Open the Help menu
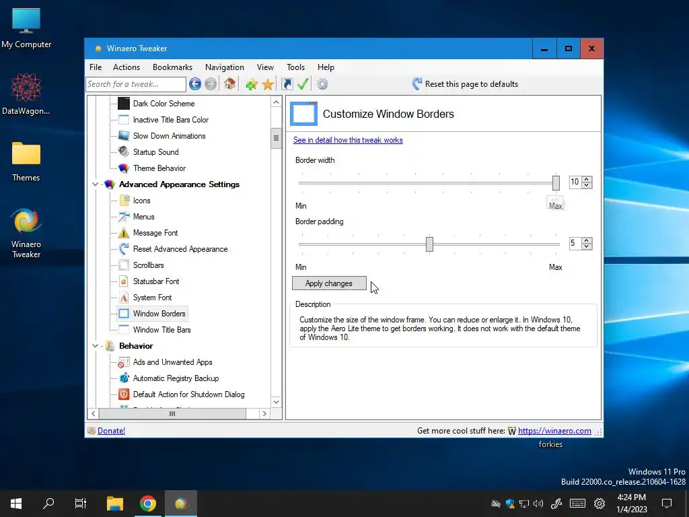This screenshot has width=689, height=517. pos(326,67)
